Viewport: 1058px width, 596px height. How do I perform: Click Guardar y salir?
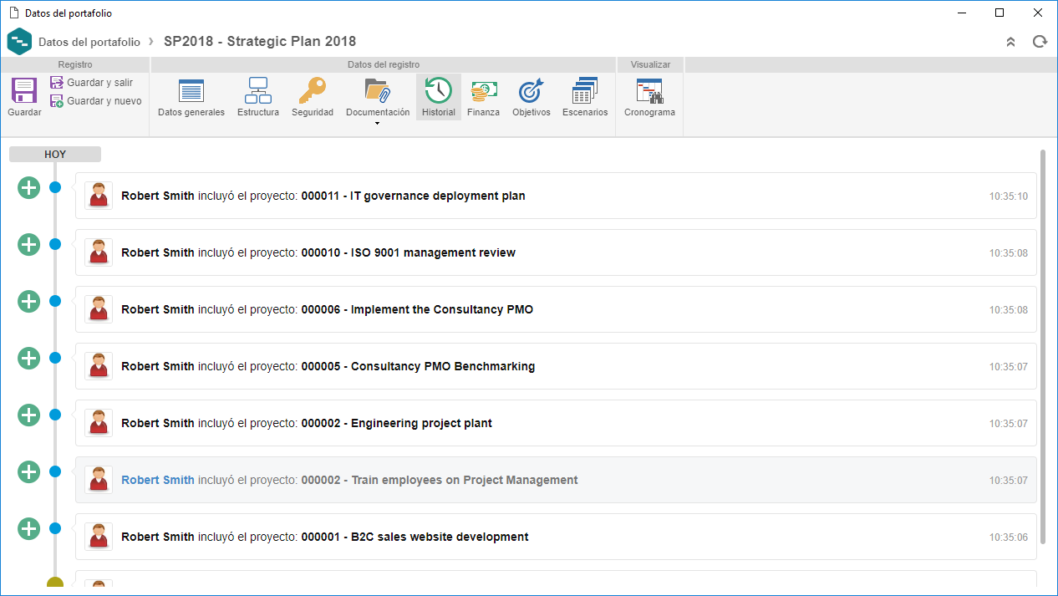pyautogui.click(x=91, y=83)
